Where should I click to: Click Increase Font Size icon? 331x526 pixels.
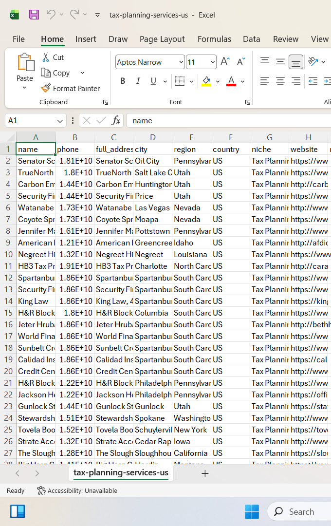225,62
